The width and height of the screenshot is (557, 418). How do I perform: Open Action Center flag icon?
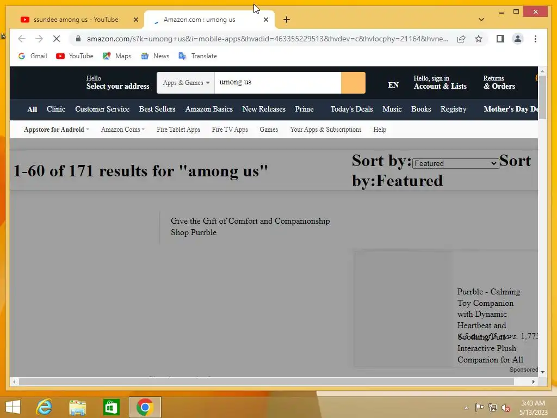pyautogui.click(x=479, y=408)
